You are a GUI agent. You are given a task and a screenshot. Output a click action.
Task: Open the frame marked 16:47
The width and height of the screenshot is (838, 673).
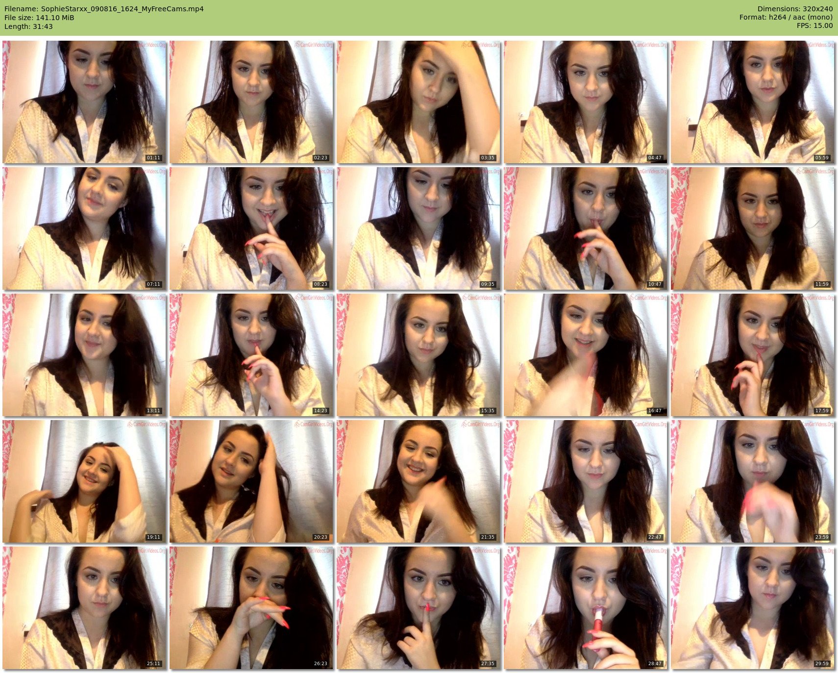[x=586, y=355]
